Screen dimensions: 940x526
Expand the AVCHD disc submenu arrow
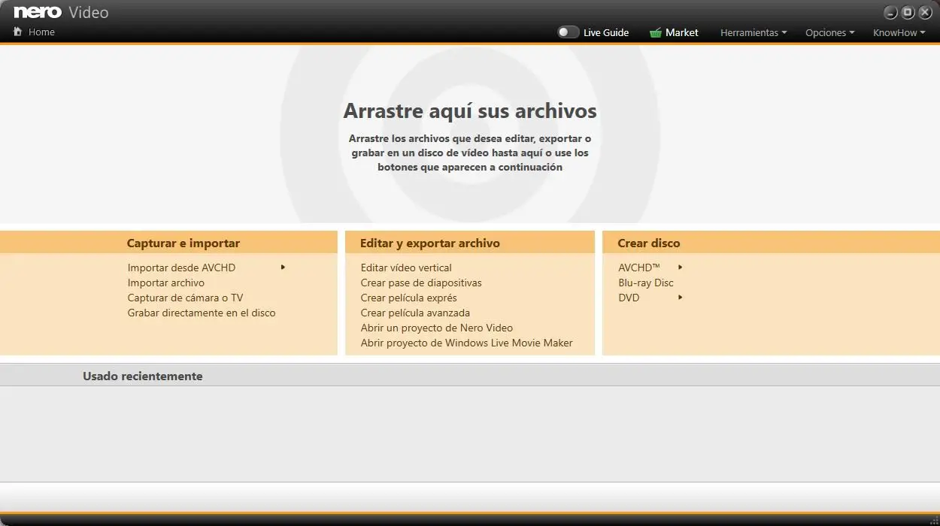680,267
